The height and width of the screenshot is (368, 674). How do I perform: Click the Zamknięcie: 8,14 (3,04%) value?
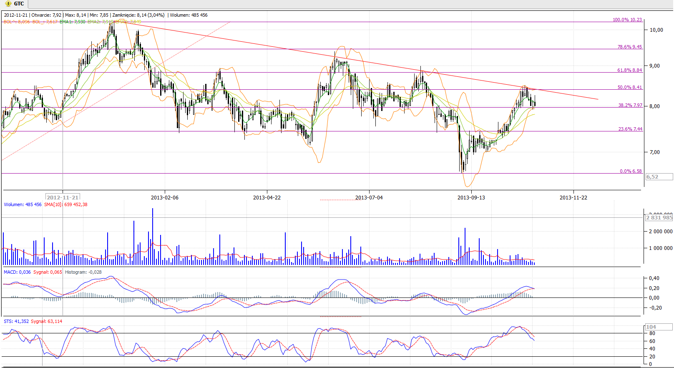pyautogui.click(x=138, y=15)
